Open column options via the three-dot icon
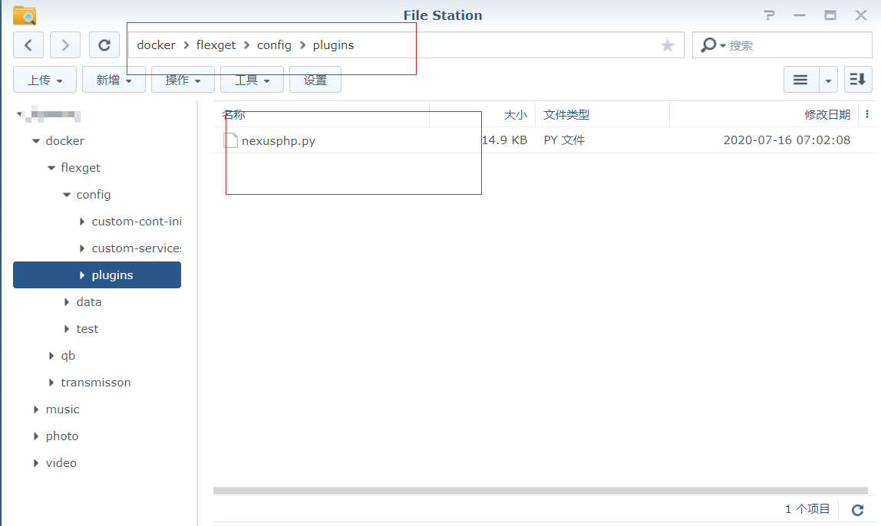Image resolution: width=881 pixels, height=526 pixels. click(866, 113)
